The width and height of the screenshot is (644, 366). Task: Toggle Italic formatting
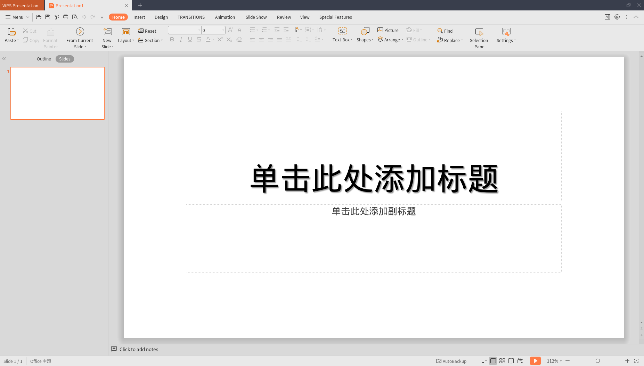pos(181,40)
